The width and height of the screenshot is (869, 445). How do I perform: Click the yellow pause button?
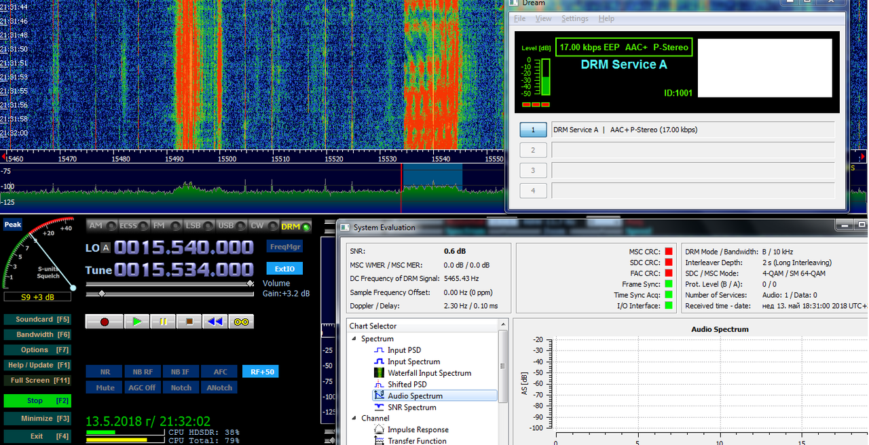[163, 322]
